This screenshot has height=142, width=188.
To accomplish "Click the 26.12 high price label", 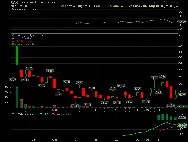I will (x=113, y=88).
